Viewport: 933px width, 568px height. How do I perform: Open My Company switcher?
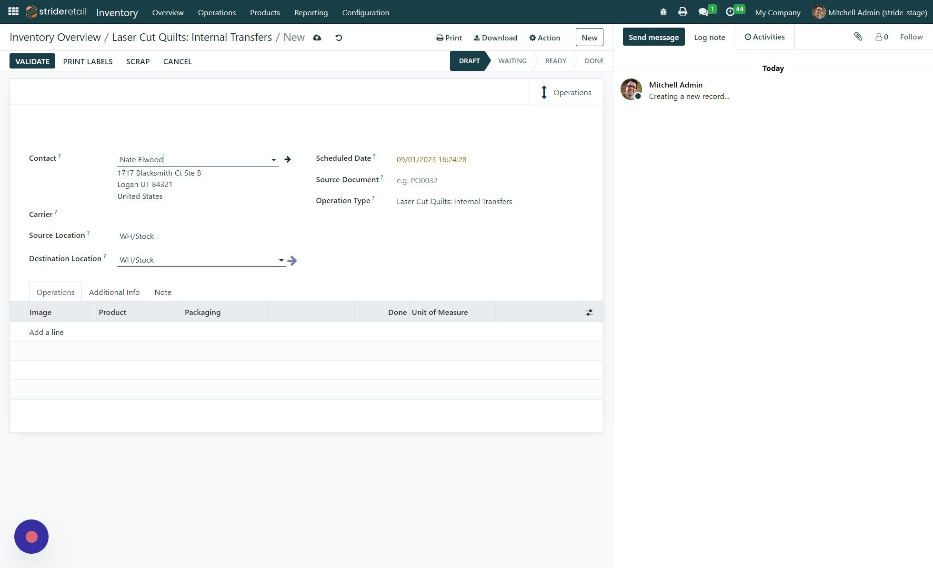click(777, 12)
